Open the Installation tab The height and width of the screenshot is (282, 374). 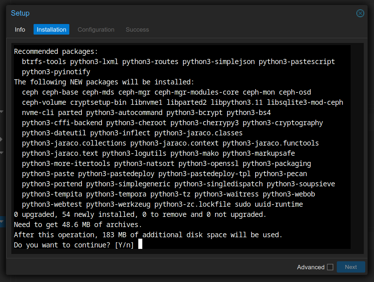[x=51, y=29]
